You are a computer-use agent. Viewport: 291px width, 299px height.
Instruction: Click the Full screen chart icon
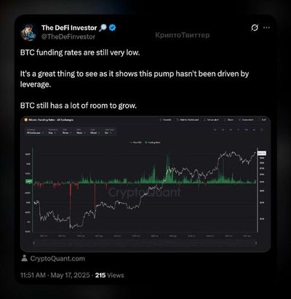coord(264,120)
